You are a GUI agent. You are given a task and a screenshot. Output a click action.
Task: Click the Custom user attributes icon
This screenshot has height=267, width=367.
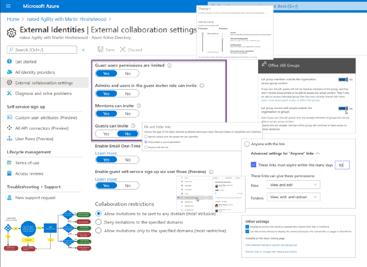9,117
